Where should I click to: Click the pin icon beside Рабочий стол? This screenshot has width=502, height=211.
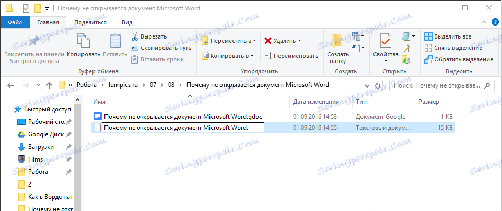(68, 122)
